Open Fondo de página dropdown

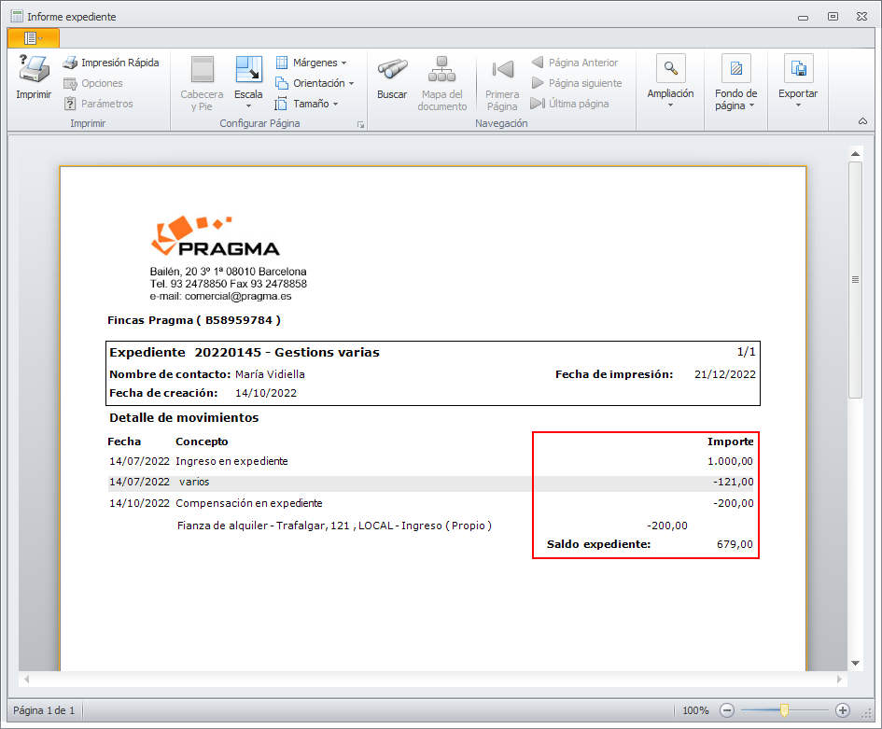[x=735, y=83]
